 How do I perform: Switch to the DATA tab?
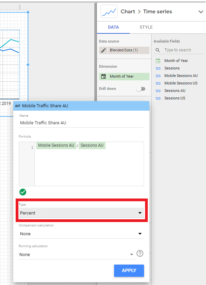coord(113,27)
